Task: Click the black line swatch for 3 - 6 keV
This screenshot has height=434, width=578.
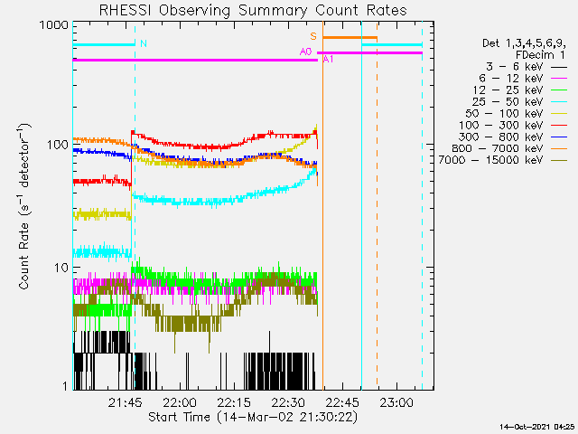Action: [x=559, y=67]
